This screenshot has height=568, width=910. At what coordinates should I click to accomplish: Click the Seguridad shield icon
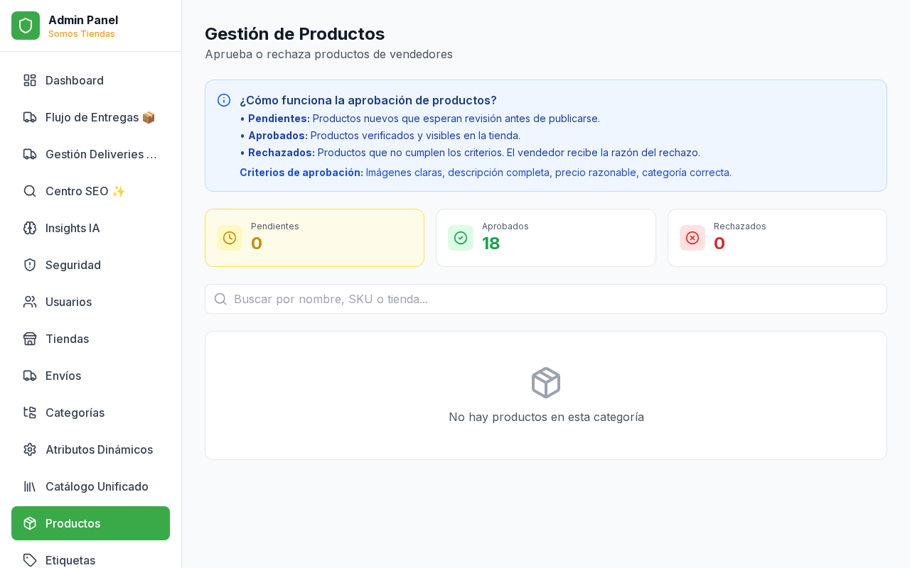pyautogui.click(x=30, y=265)
